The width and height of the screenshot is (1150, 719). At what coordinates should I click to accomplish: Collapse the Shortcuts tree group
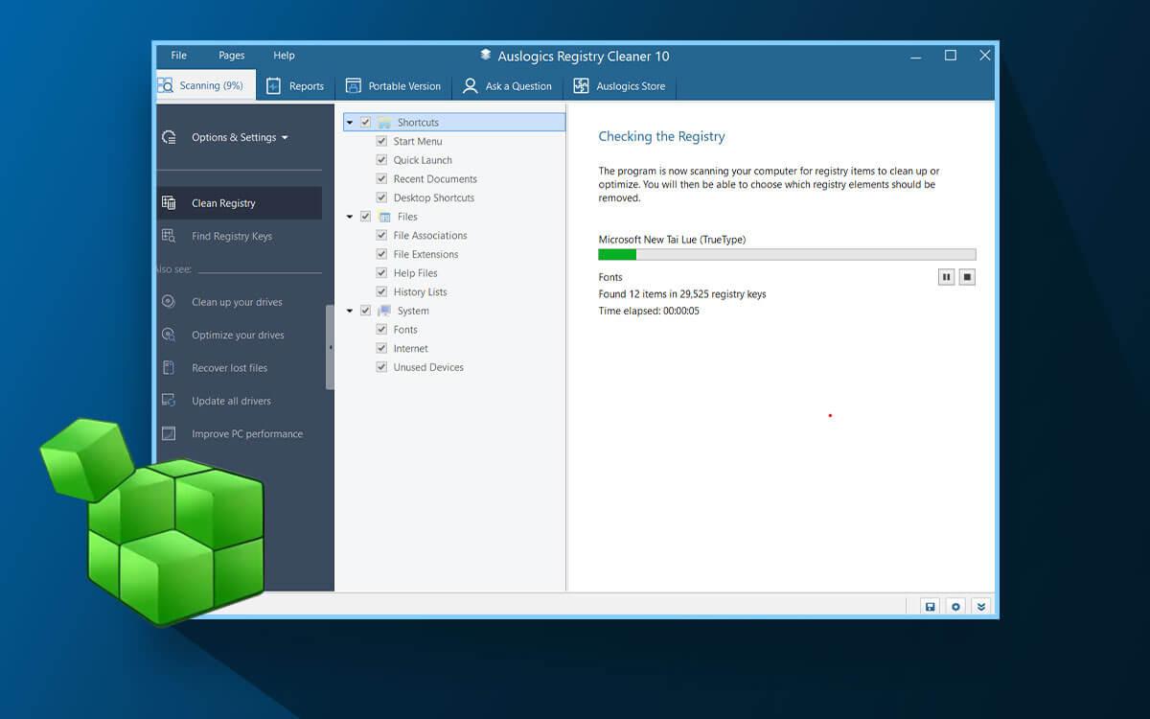350,123
